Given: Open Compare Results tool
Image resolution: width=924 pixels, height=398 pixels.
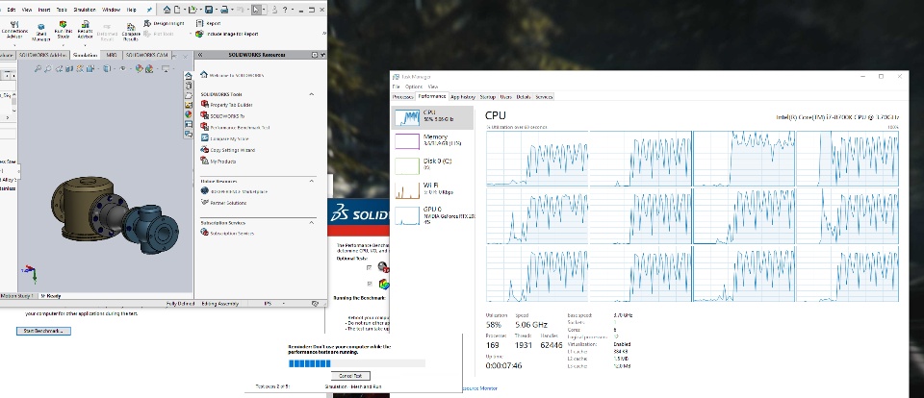Looking at the screenshot, I should 131,32.
